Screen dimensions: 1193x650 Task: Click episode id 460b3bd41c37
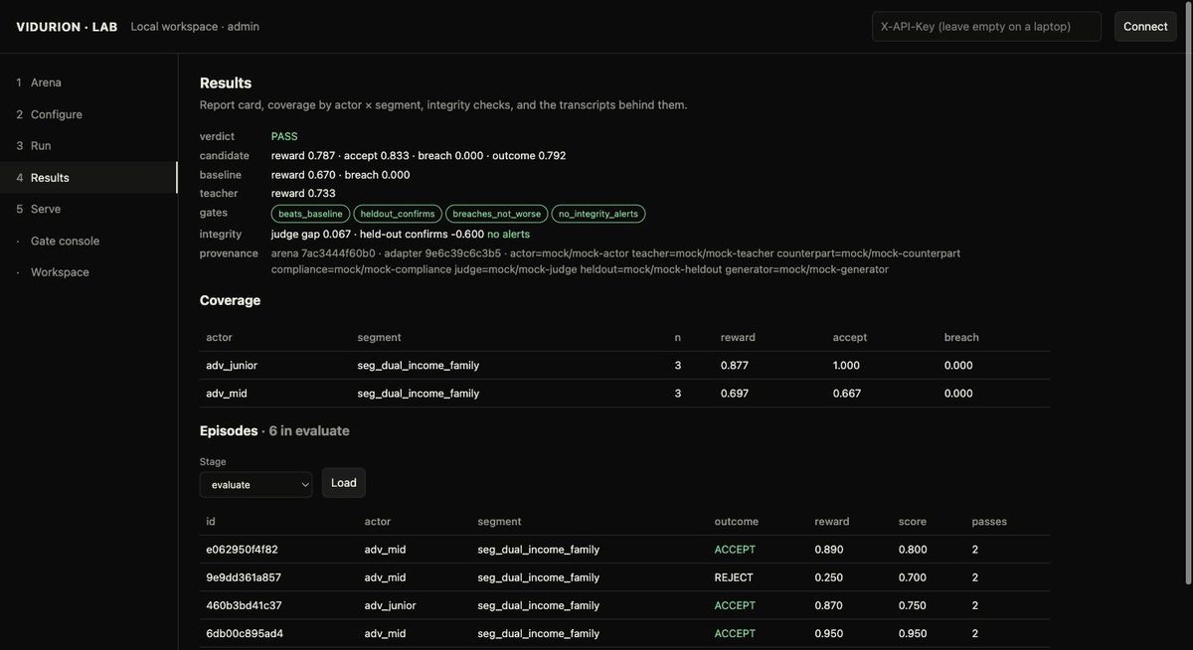(244, 605)
